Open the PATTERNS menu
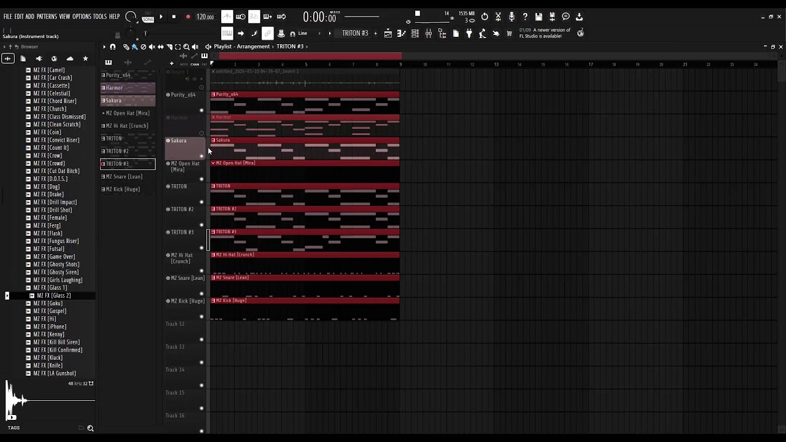This screenshot has width=786, height=442. 47,17
